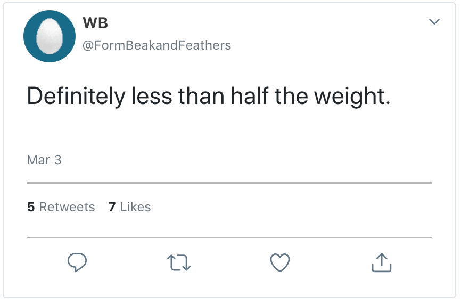Select the word "Likes" label

pos(135,207)
